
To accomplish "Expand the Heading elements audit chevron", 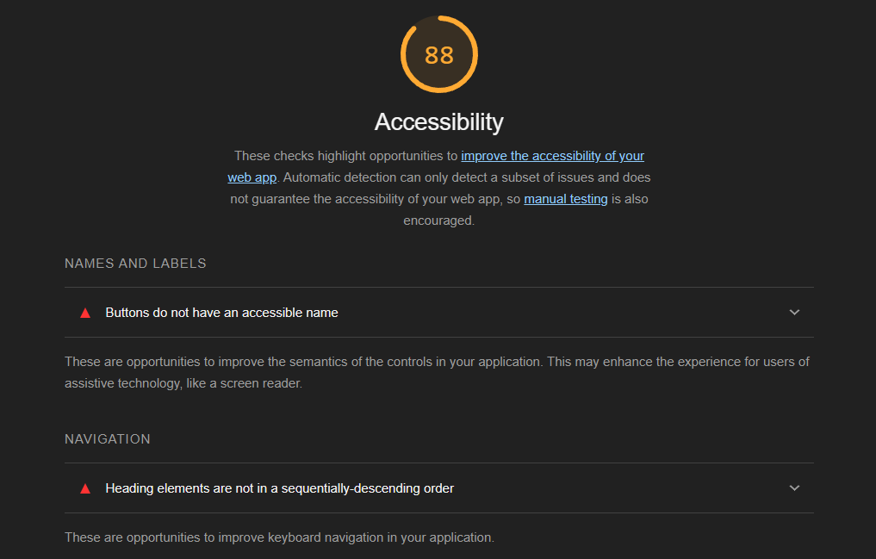I will [794, 488].
